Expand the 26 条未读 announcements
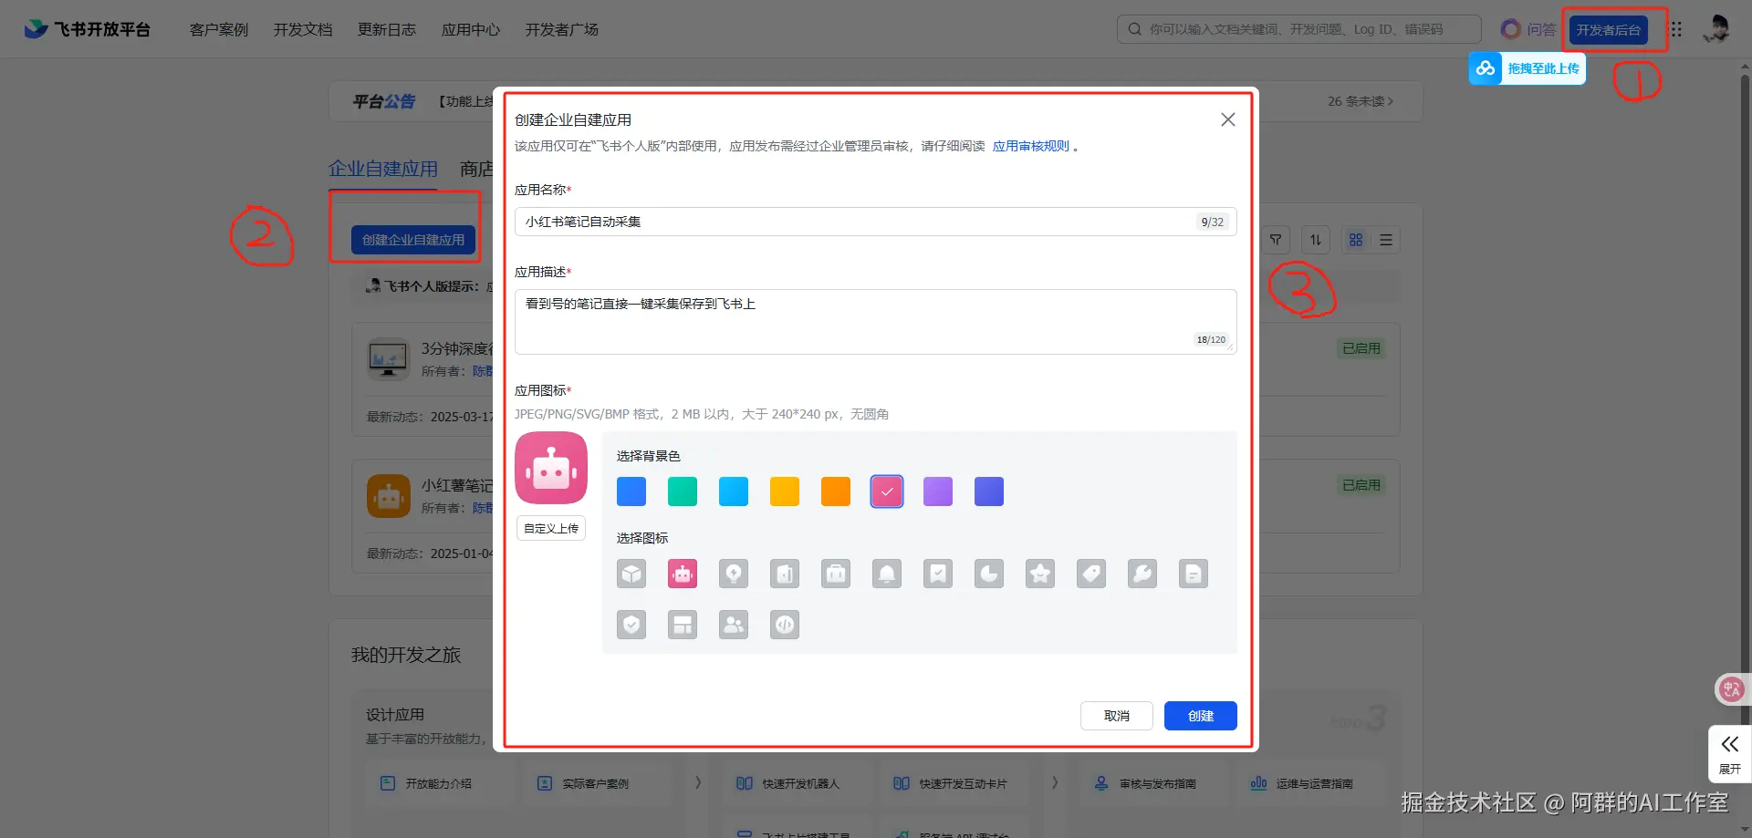 1361,101
